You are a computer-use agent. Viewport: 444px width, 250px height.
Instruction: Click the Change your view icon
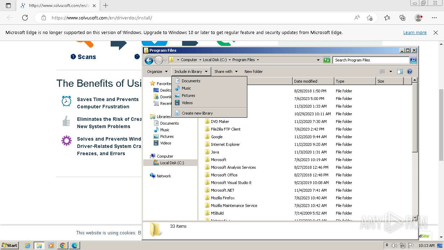tap(382, 72)
